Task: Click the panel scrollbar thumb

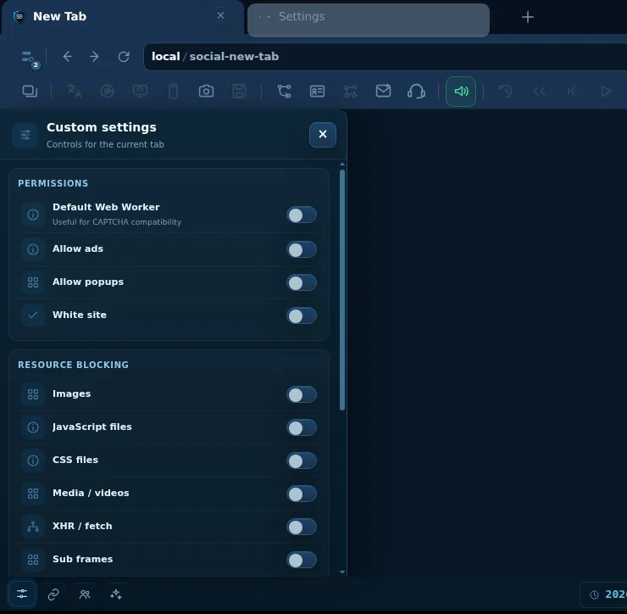Action: (342, 290)
